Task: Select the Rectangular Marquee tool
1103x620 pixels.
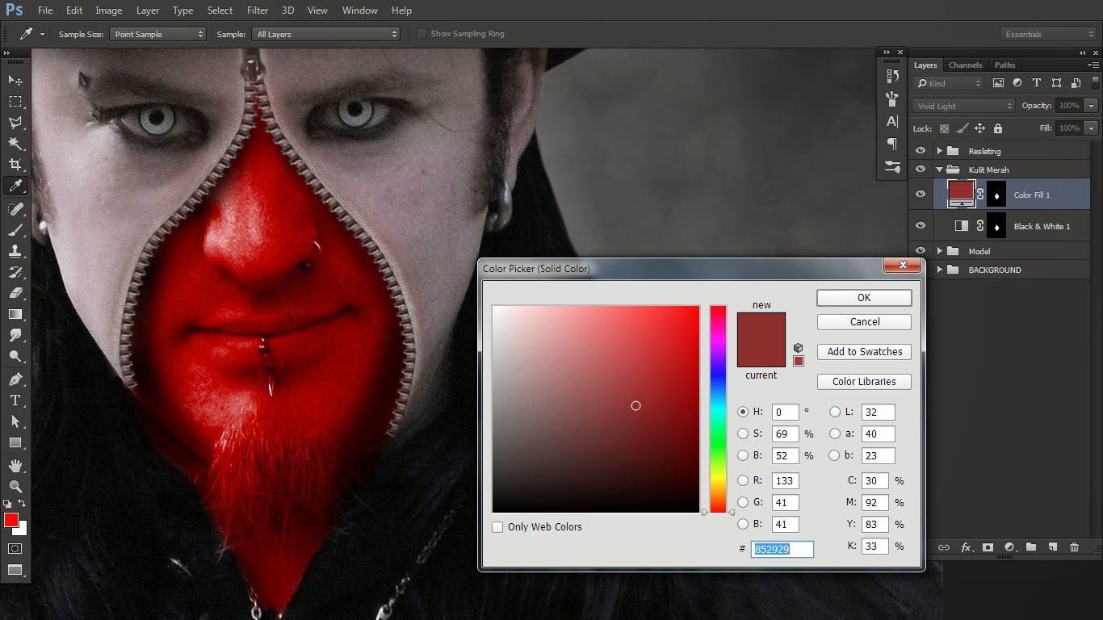Action: [x=15, y=102]
